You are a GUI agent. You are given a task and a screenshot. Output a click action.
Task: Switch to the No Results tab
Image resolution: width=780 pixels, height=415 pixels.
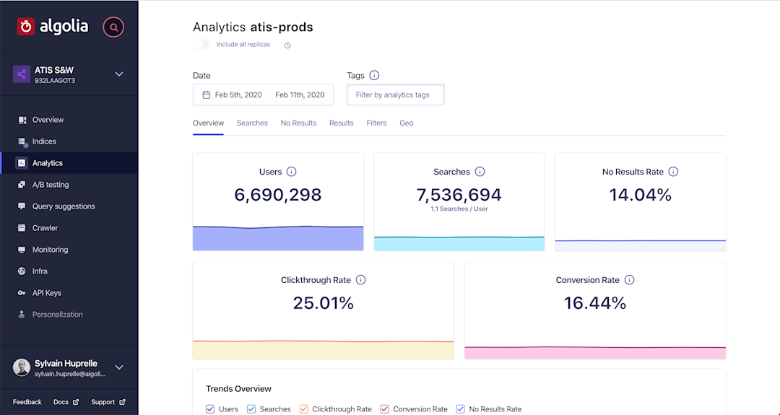[x=298, y=123]
